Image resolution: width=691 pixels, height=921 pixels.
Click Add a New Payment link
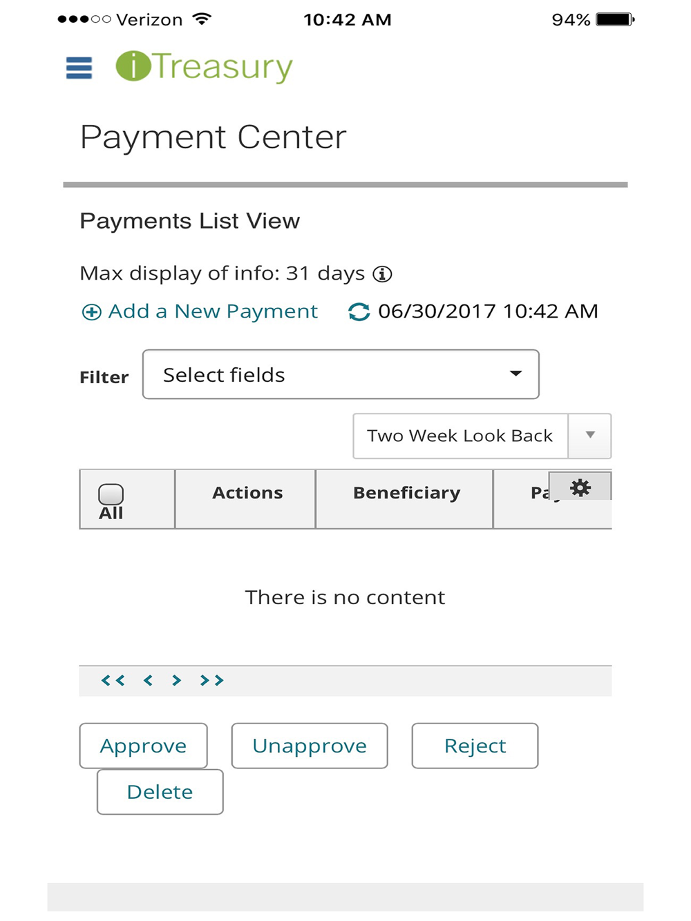coord(200,312)
